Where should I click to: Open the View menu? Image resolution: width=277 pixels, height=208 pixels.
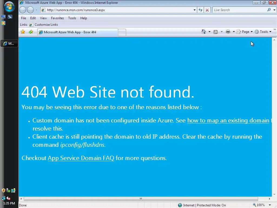click(43, 18)
